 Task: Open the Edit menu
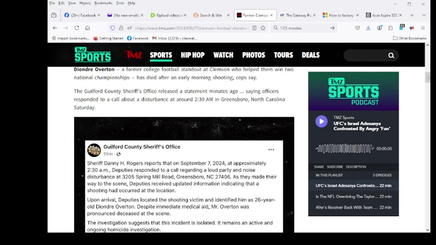click(61, 3)
